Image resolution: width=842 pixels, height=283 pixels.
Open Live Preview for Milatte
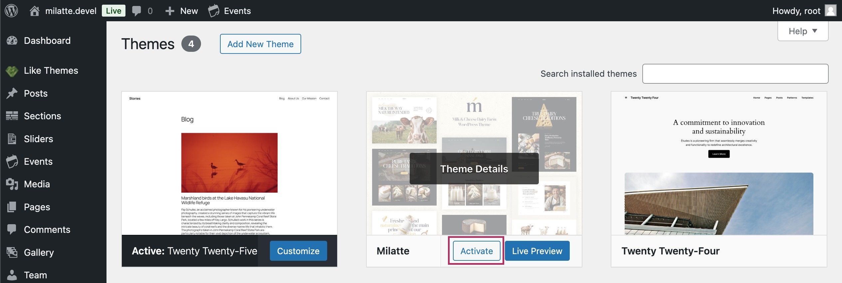point(537,251)
